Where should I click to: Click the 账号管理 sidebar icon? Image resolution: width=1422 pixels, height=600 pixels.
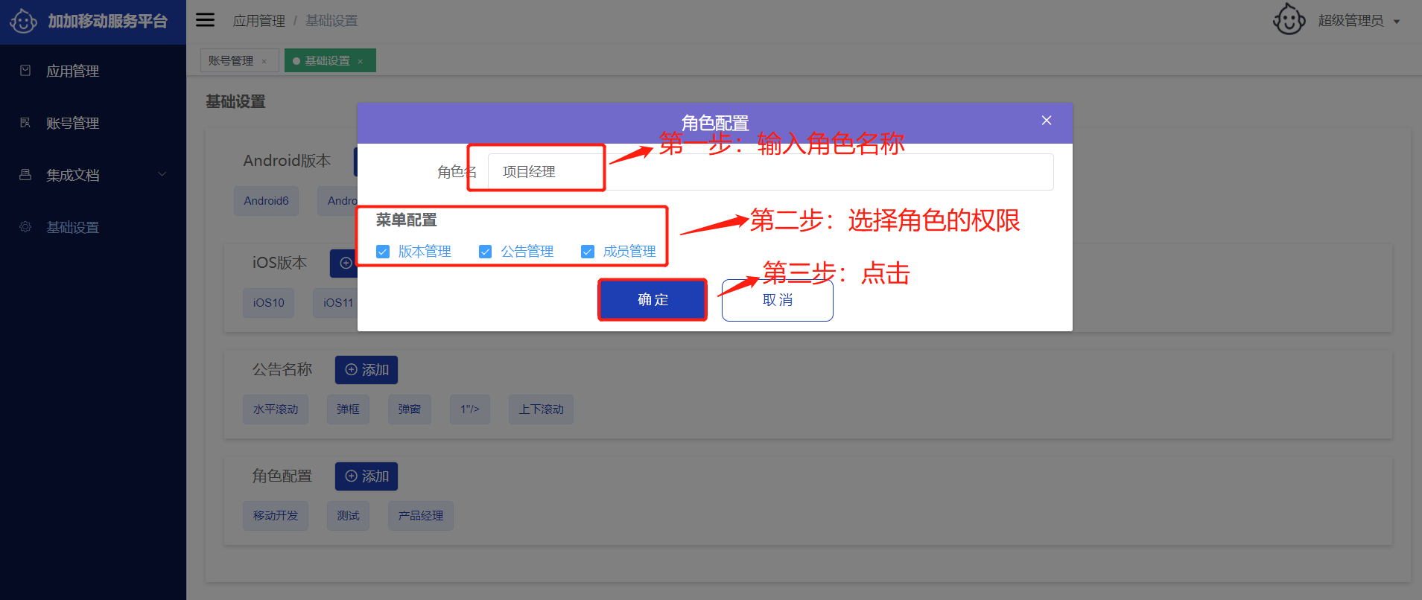pyautogui.click(x=25, y=123)
